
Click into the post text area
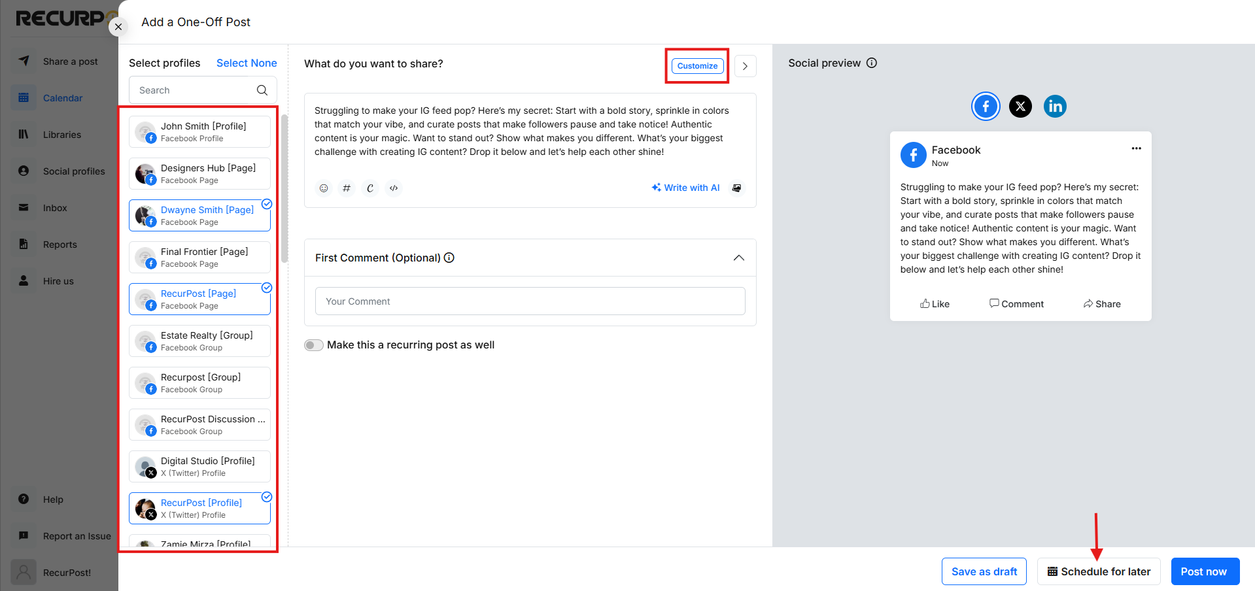pos(530,131)
